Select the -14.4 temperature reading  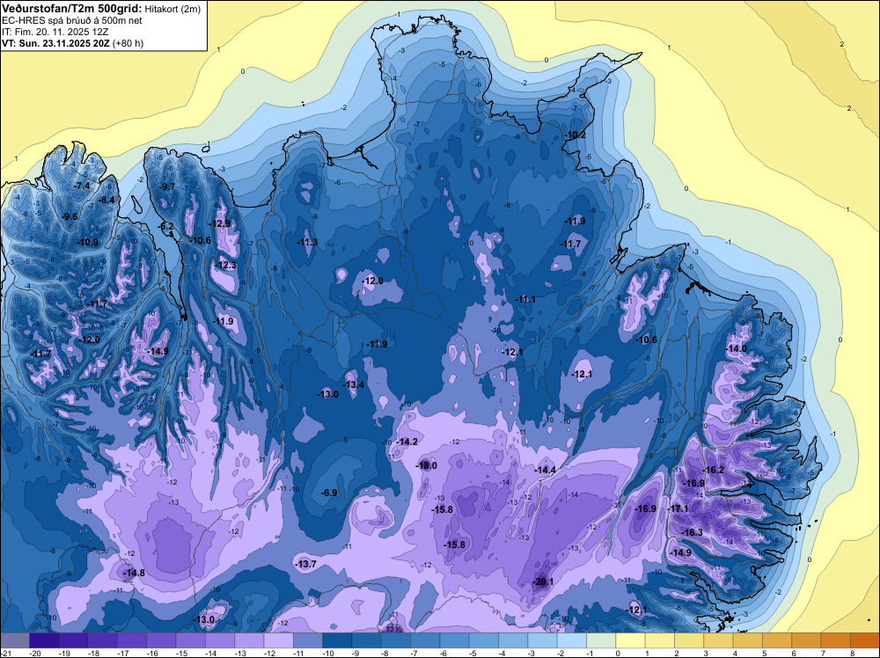tap(545, 470)
